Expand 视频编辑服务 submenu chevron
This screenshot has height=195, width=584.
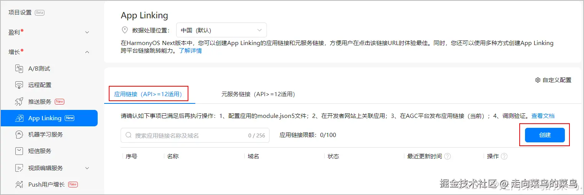pos(87,168)
